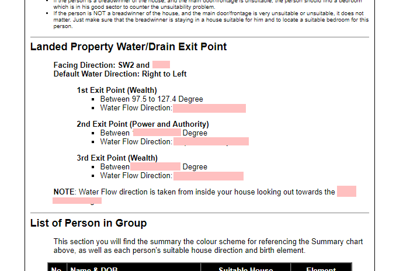
Task: Click the redacted degree range under 3rd Exit Point
Action: pos(155,166)
